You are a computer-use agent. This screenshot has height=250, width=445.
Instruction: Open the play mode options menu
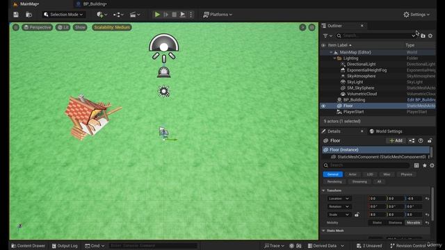pyautogui.click(x=191, y=15)
